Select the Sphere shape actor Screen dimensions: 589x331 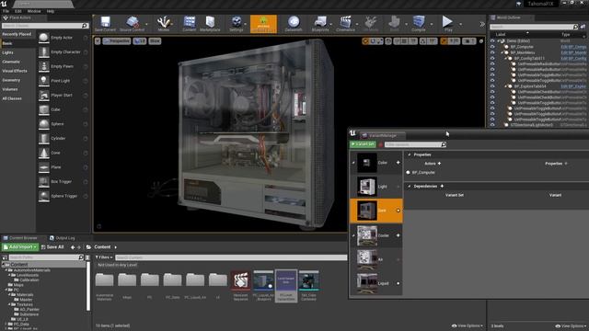tap(64, 124)
